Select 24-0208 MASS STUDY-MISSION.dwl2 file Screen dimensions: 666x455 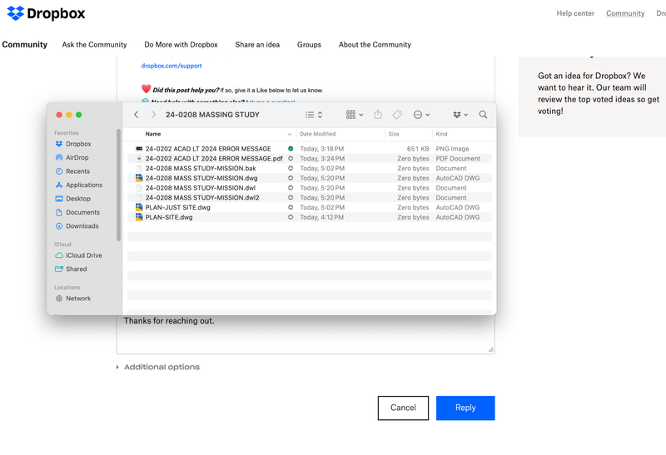pyautogui.click(x=310, y=197)
